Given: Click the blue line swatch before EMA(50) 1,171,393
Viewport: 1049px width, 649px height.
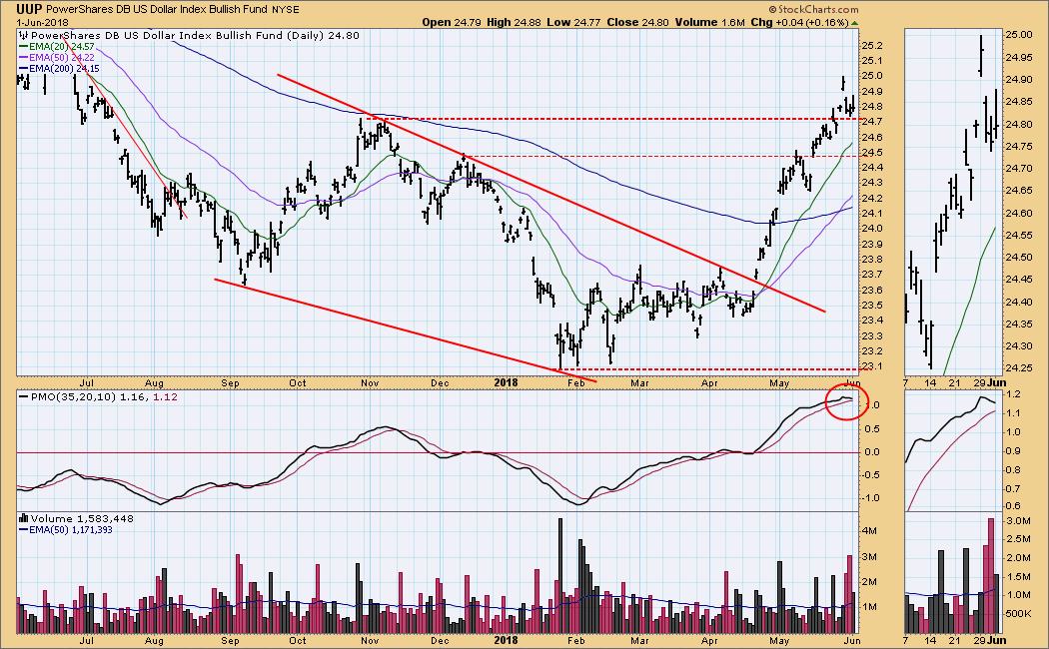Looking at the screenshot, I should [23, 529].
